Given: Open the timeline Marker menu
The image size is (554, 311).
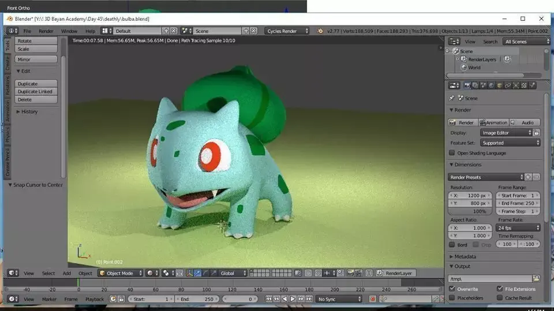Looking at the screenshot, I should coord(49,299).
